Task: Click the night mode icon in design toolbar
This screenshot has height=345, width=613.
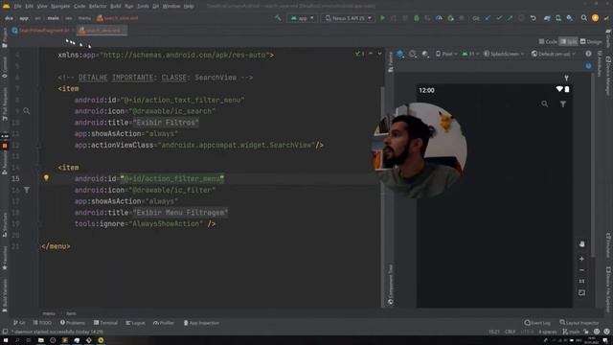Action: tap(425, 54)
